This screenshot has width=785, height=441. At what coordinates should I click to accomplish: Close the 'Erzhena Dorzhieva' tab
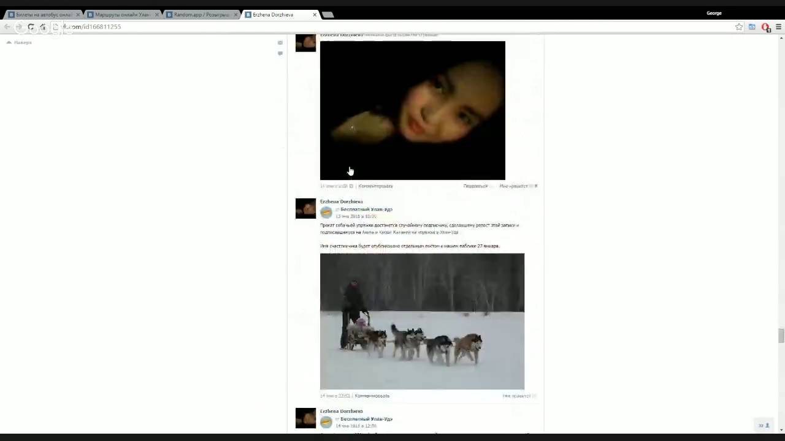click(x=315, y=15)
